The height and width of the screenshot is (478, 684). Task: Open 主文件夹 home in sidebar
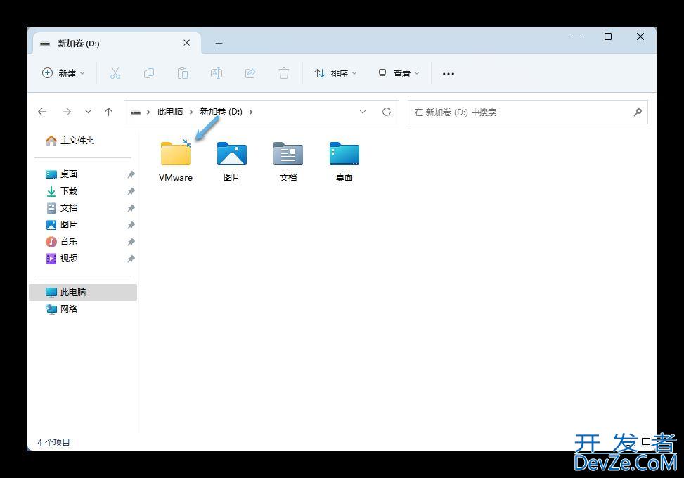(x=70, y=141)
